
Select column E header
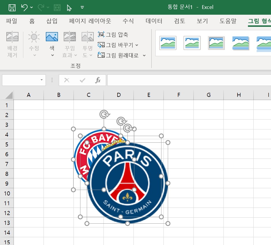[x=149, y=95]
